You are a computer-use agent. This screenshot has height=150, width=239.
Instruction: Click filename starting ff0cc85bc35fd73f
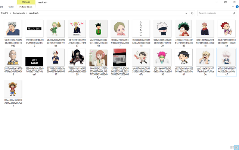(x=13, y=103)
